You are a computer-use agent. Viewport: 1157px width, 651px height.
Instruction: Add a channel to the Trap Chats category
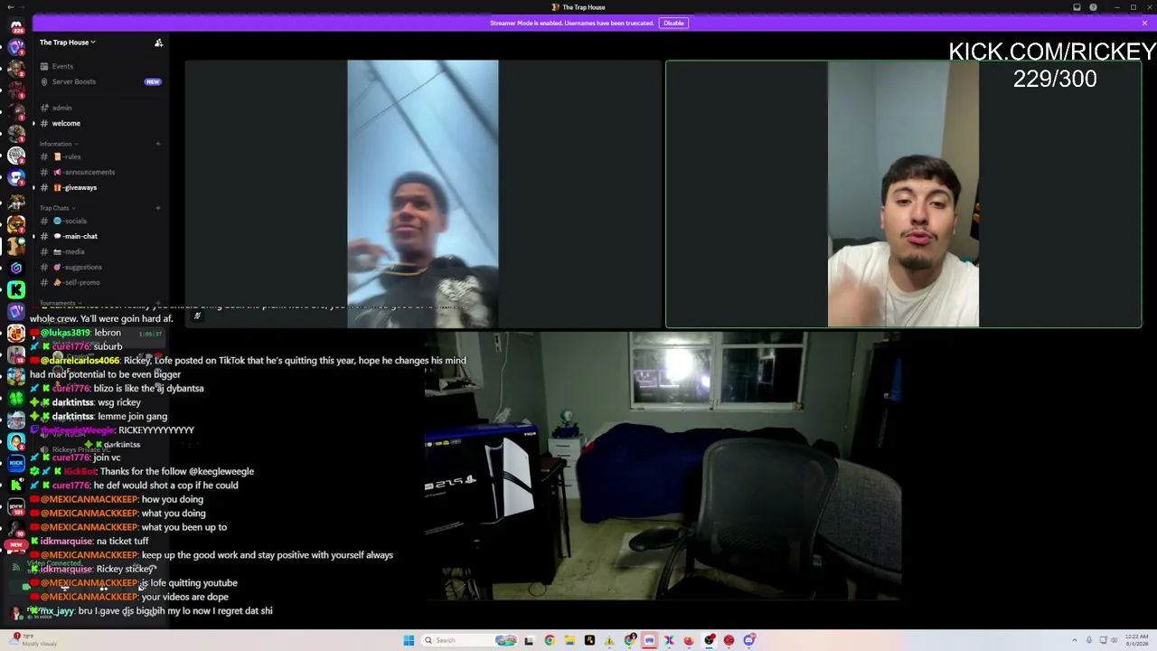point(158,208)
